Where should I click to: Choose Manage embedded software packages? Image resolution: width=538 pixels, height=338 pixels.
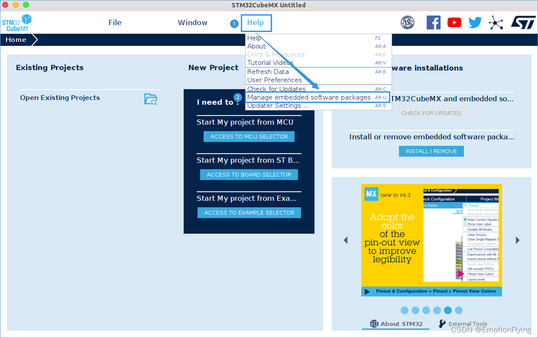[x=318, y=97]
